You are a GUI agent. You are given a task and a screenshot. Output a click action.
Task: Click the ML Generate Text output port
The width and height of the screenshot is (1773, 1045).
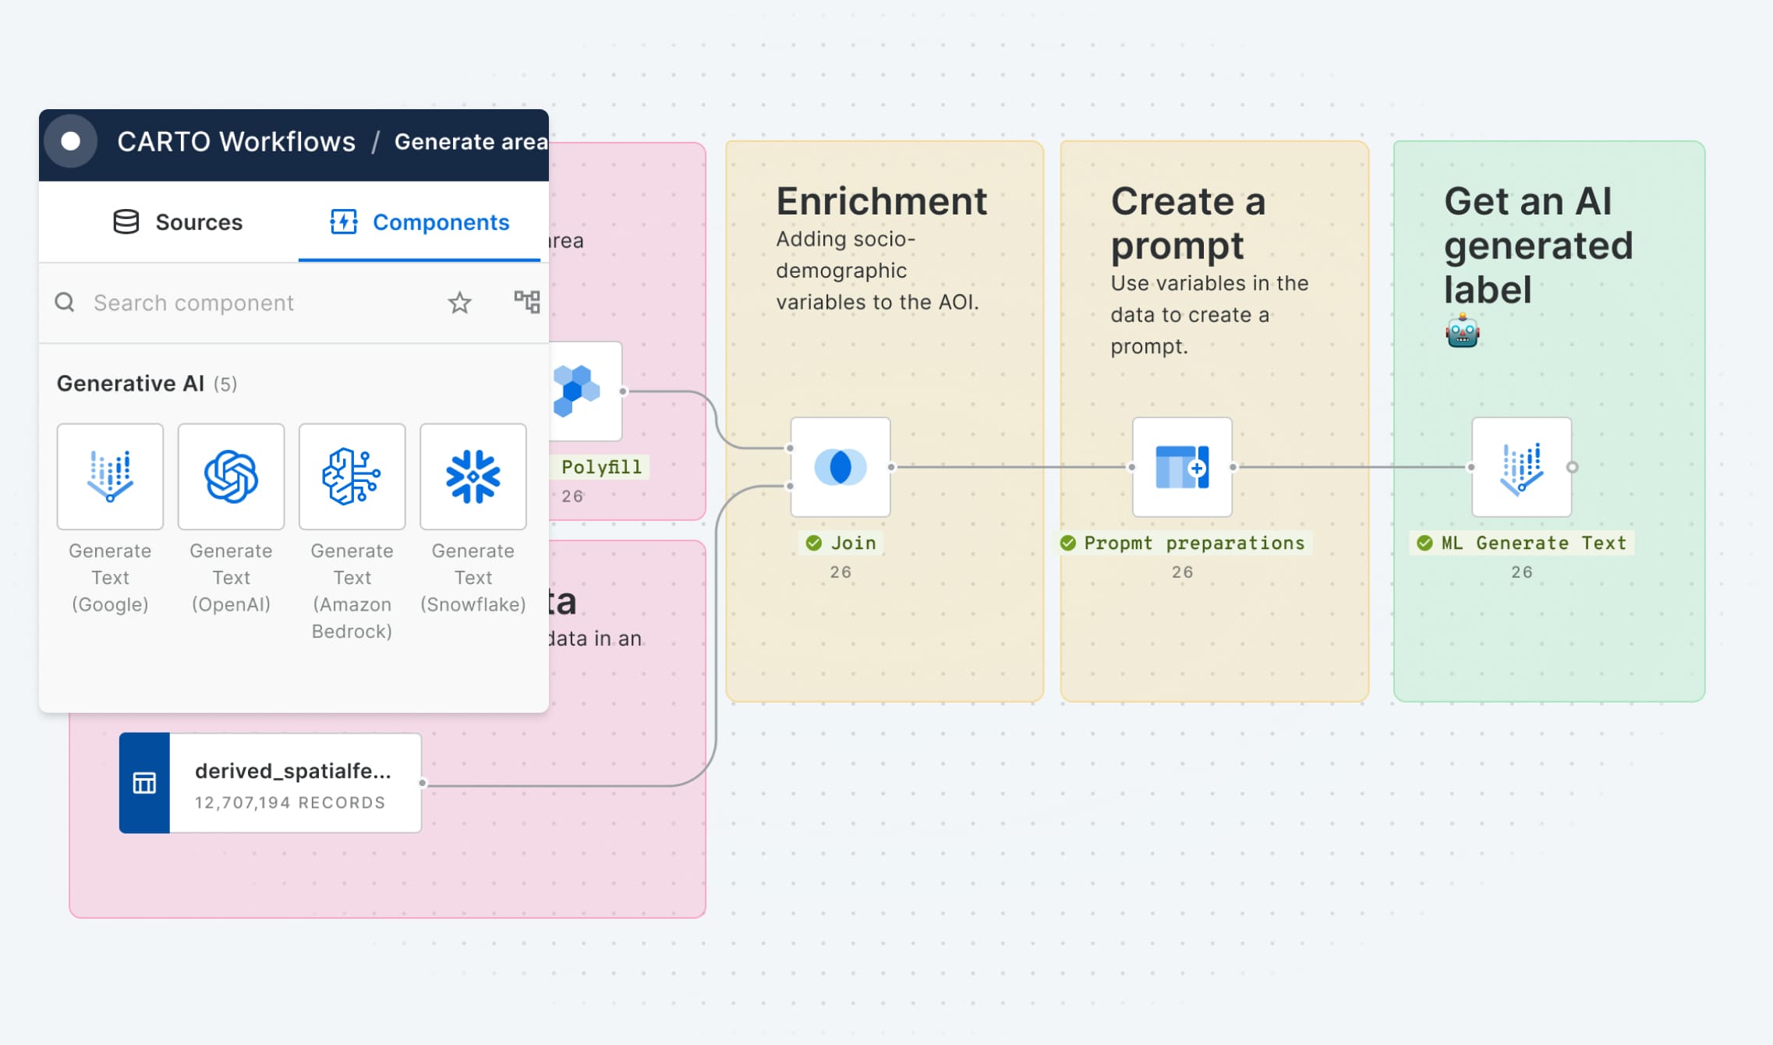click(x=1573, y=467)
